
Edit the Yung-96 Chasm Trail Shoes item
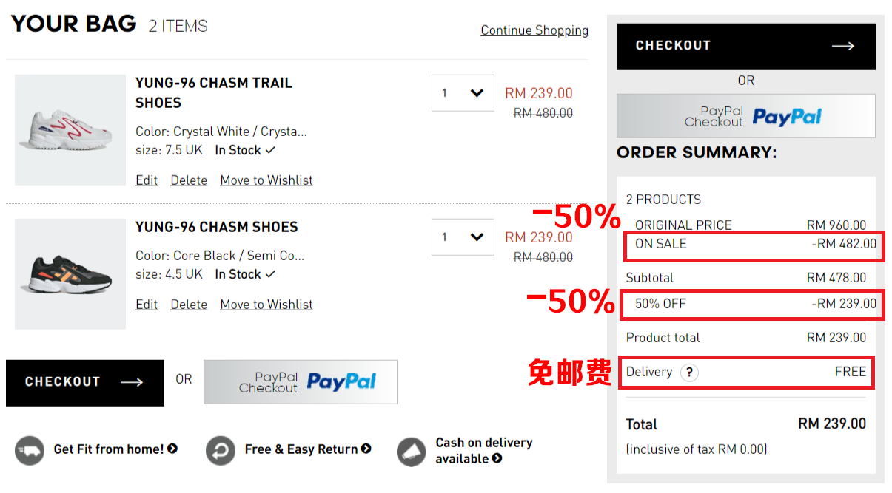click(147, 180)
